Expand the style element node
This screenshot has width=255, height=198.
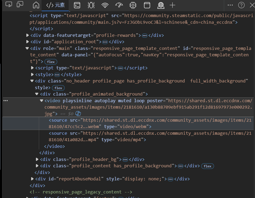click(x=32, y=74)
